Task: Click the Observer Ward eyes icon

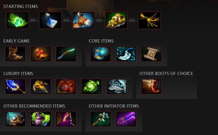Action: [116, 20]
